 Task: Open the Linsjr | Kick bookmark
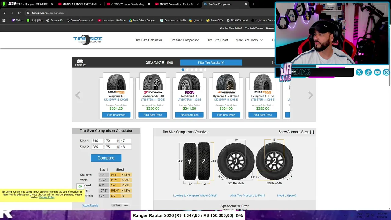[35, 20]
